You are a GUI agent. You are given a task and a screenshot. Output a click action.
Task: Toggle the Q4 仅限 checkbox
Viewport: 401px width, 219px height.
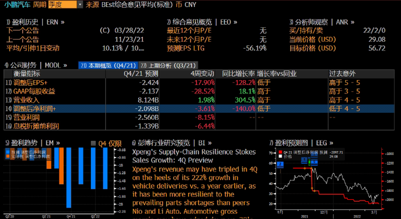coord(93,143)
